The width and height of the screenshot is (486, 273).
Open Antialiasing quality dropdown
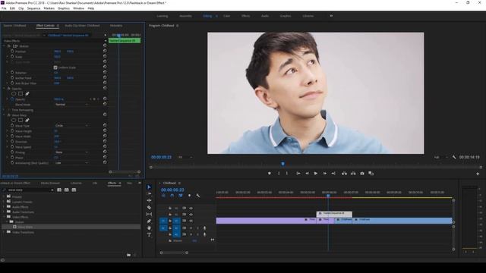point(71,163)
